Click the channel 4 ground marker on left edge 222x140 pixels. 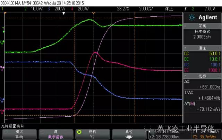2,110
